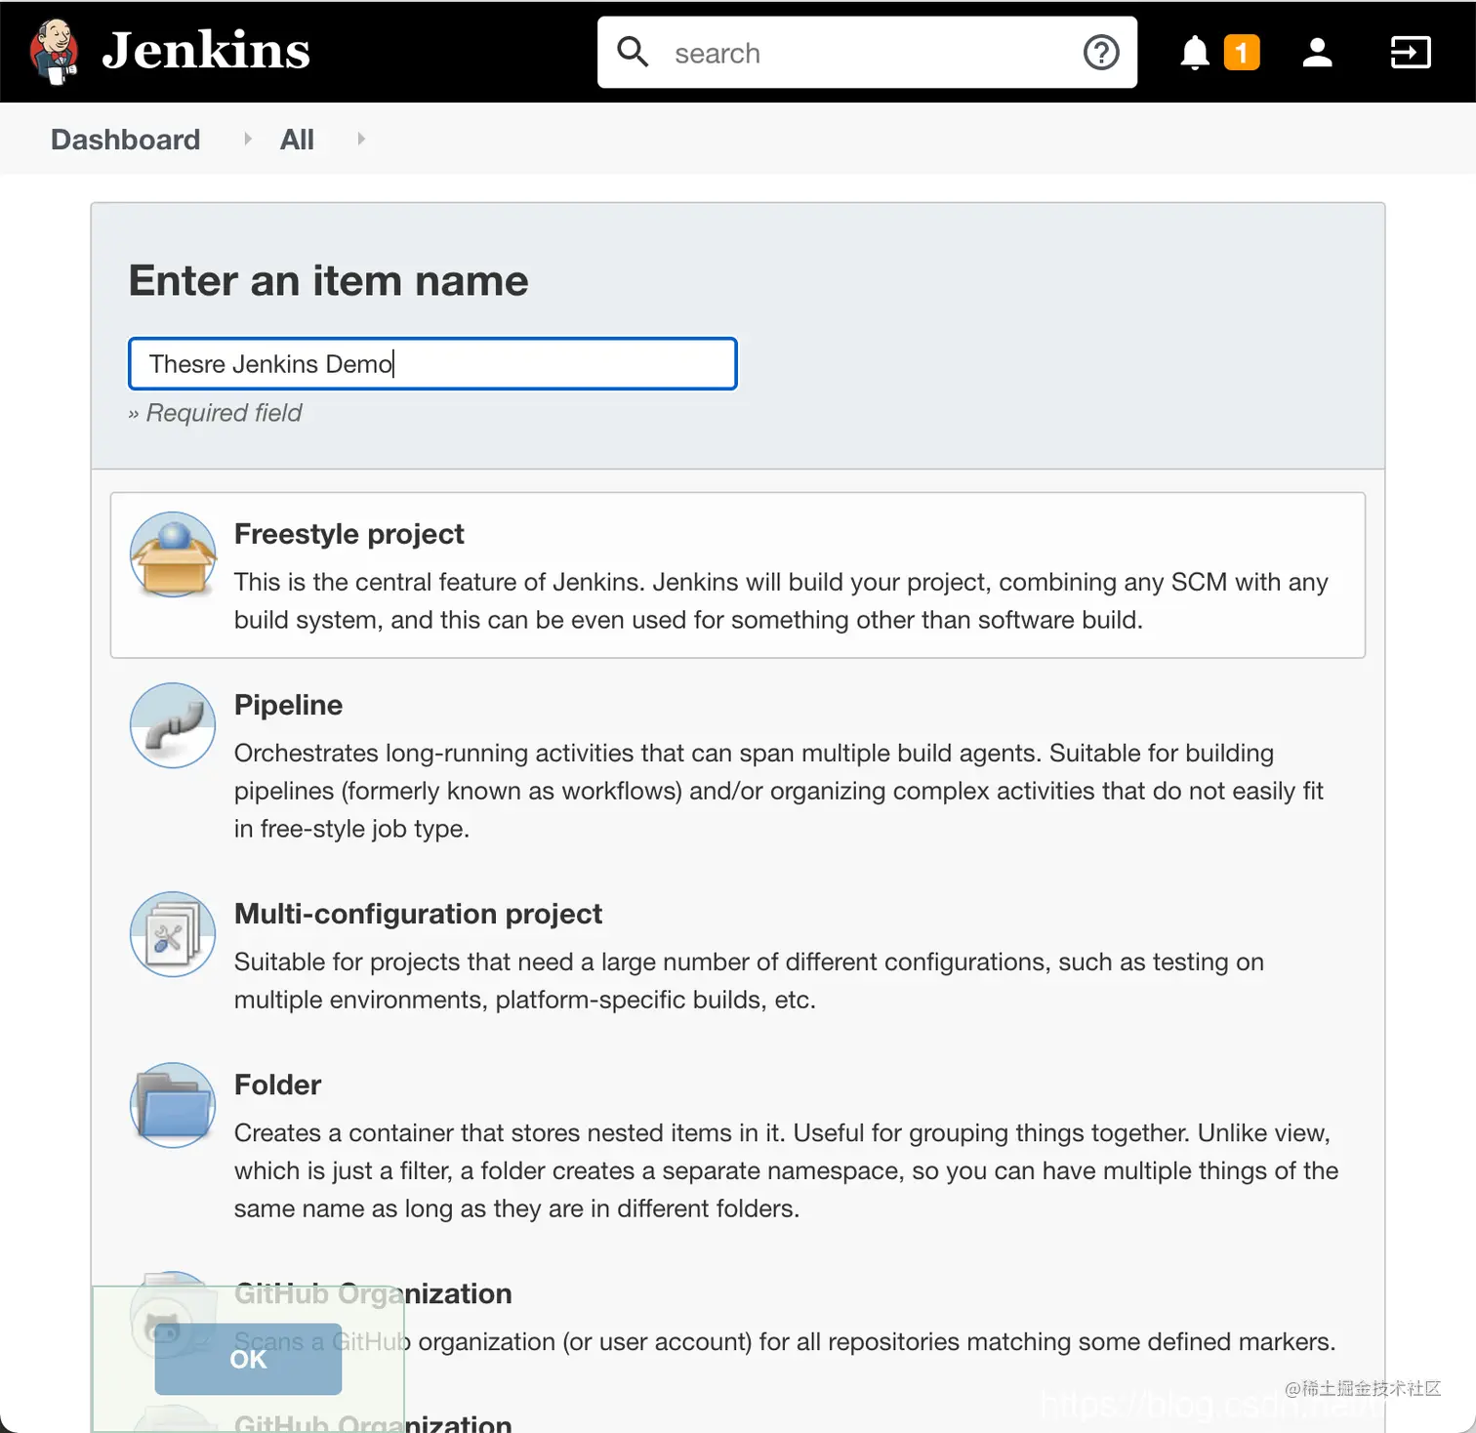The height and width of the screenshot is (1433, 1476).
Task: Go to the Dashboard breadcrumb
Action: [125, 140]
